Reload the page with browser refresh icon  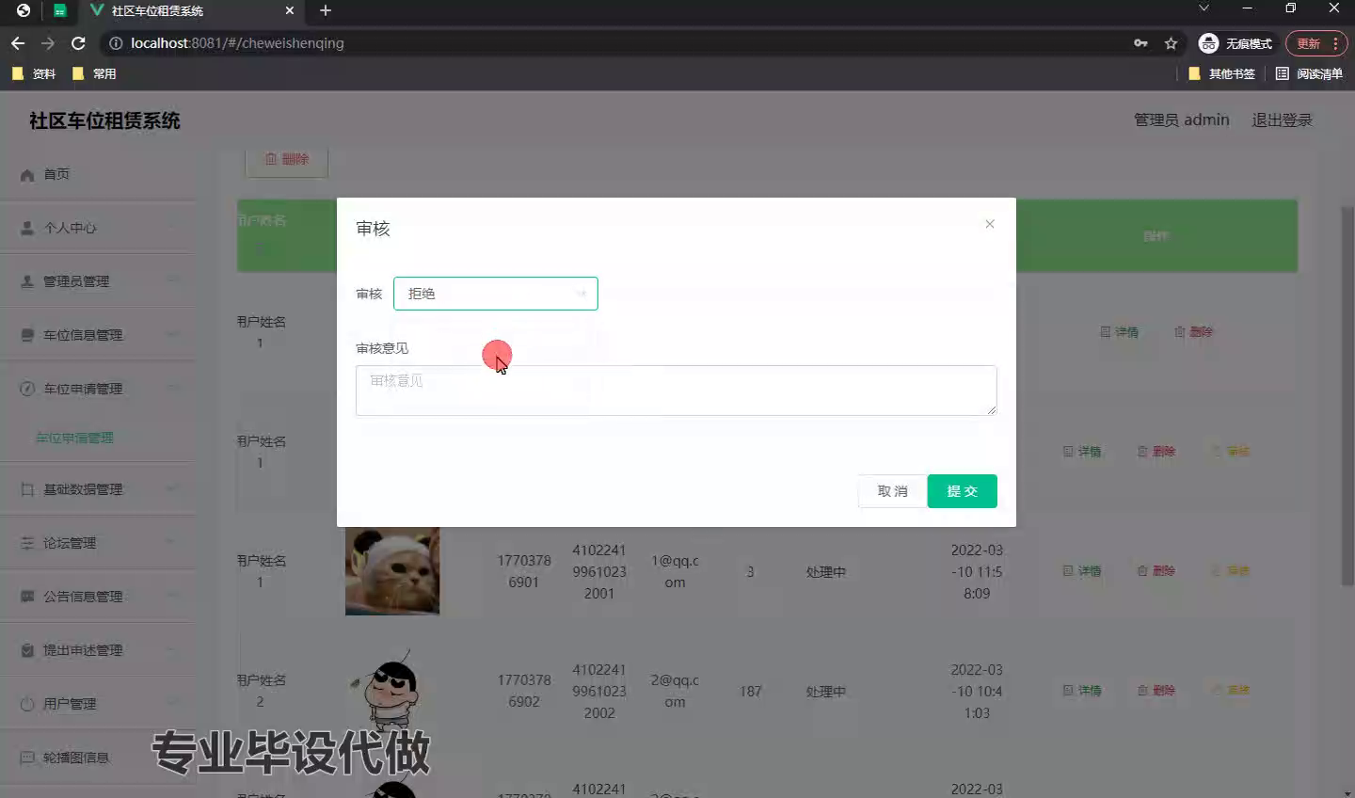tap(78, 43)
